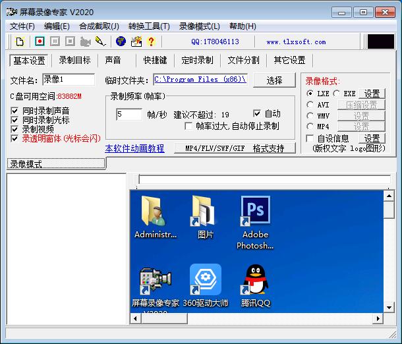Open the 编辑(E) menu

tap(57, 26)
